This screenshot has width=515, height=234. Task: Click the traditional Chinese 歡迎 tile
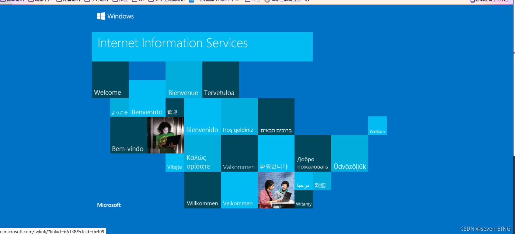[175, 107]
